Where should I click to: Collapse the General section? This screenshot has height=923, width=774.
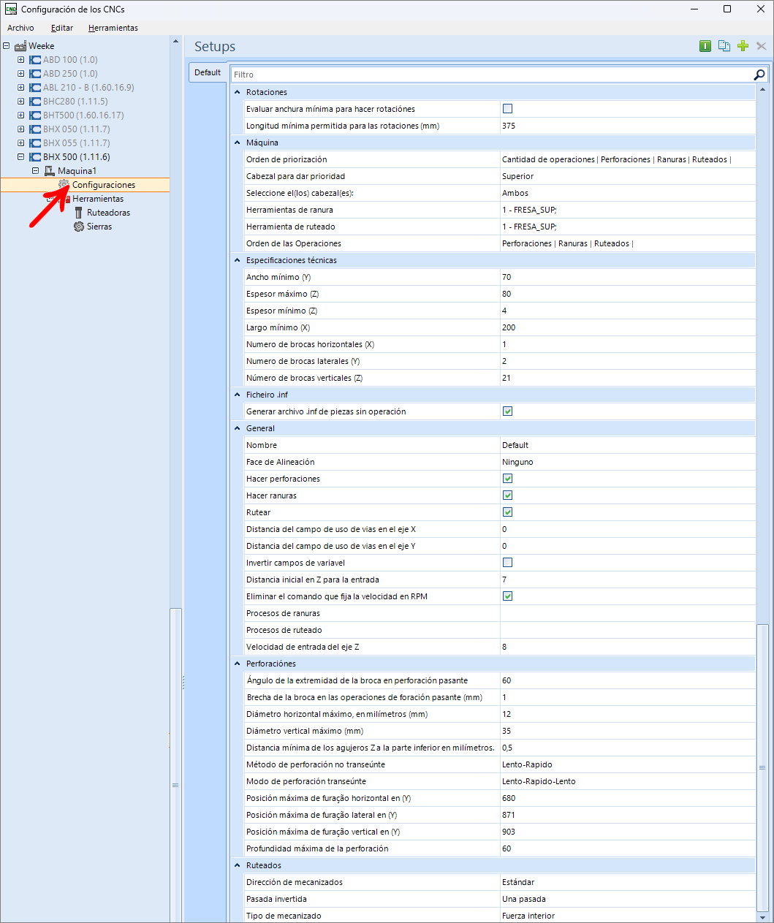[238, 428]
